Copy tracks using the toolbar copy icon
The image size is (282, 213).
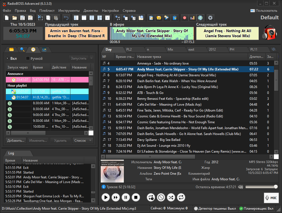point(48,18)
